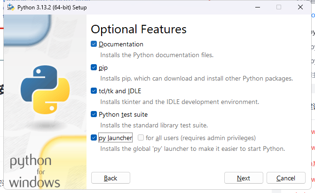Click 'Installs the standard library test suite.' text
This screenshot has height=193, width=315.
pos(154,126)
